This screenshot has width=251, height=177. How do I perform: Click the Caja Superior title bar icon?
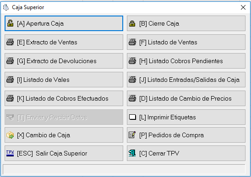point(6,7)
